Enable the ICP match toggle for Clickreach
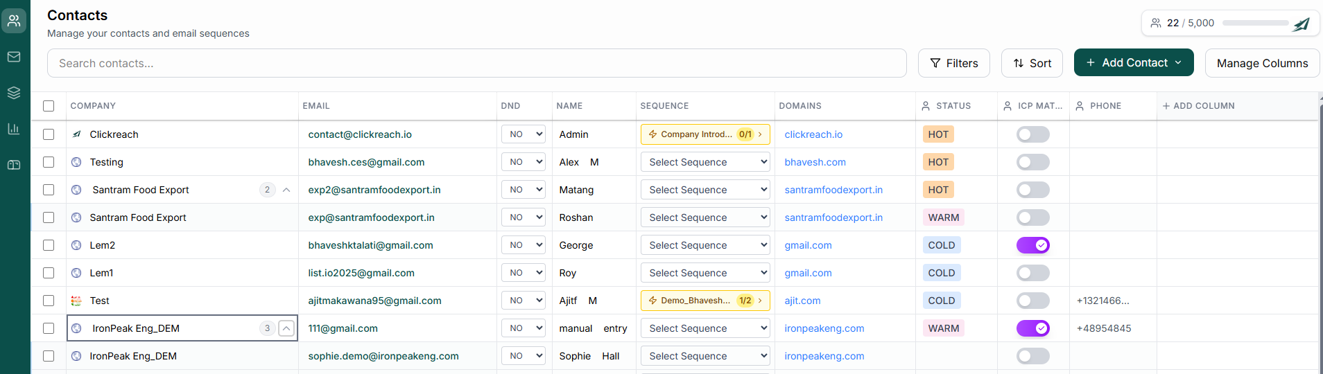Viewport: 1323px width, 374px height. (x=1032, y=134)
